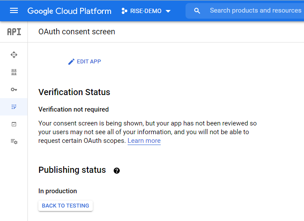
Task: Open the hamburger navigation menu
Action: [14, 11]
